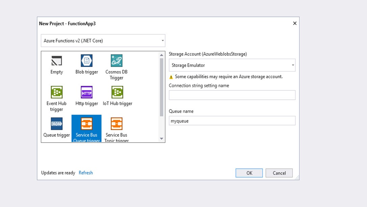Click the 'Updates are ready' status text
This screenshot has height=207, width=367.
click(58, 173)
